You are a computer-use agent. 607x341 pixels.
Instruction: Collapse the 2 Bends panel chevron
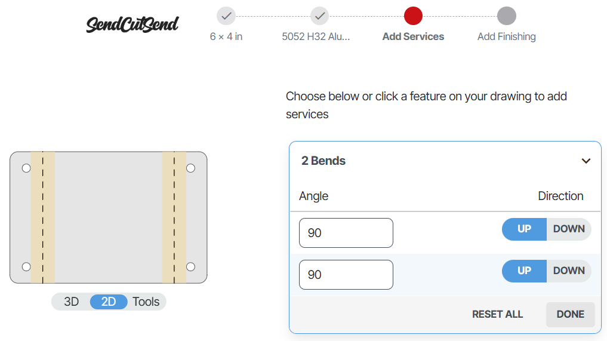pos(586,161)
